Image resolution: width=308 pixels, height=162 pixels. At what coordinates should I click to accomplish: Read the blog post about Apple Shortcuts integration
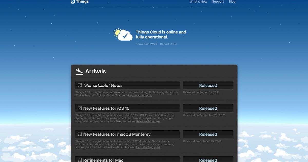(x=148, y=148)
